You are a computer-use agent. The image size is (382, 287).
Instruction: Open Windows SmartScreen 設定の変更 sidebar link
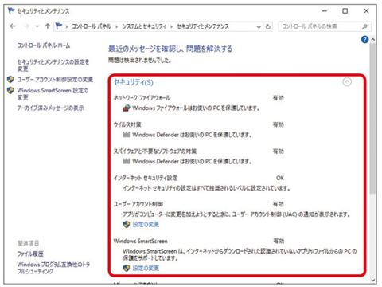coord(53,94)
